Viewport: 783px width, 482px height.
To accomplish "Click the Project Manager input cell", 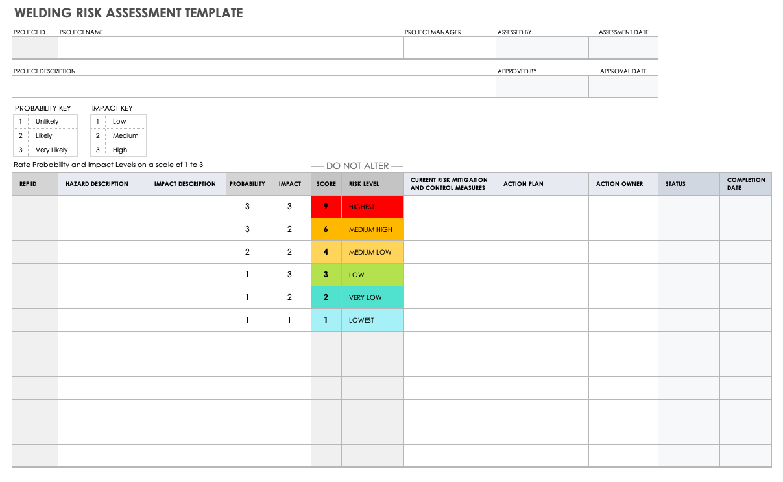I will tap(449, 48).
